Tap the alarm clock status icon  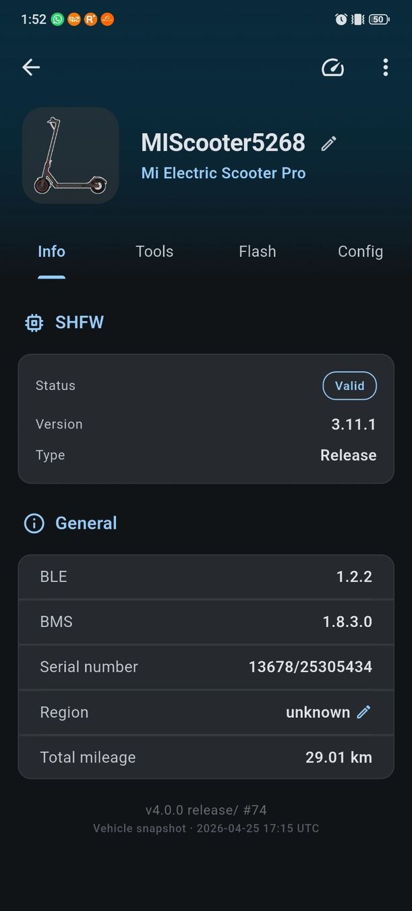click(x=341, y=20)
